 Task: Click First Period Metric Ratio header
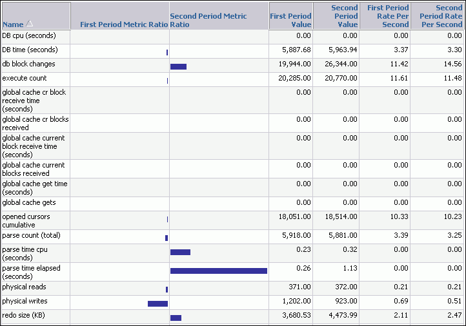[123, 24]
